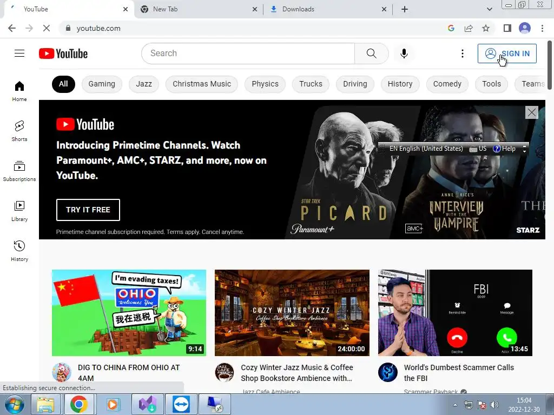Open language bar options arrow
554x415 pixels.
tap(524, 151)
